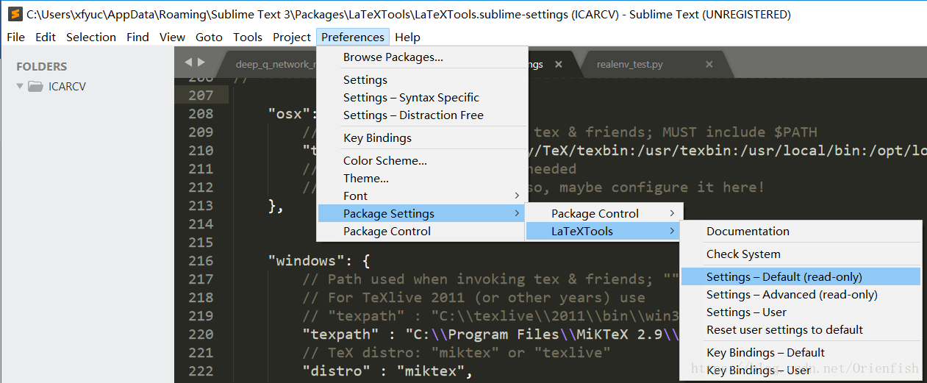Click the comment about TeX distro options
The image size is (927, 383).
(457, 352)
